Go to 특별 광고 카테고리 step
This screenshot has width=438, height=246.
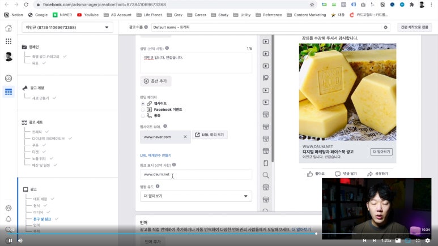pos(45,57)
